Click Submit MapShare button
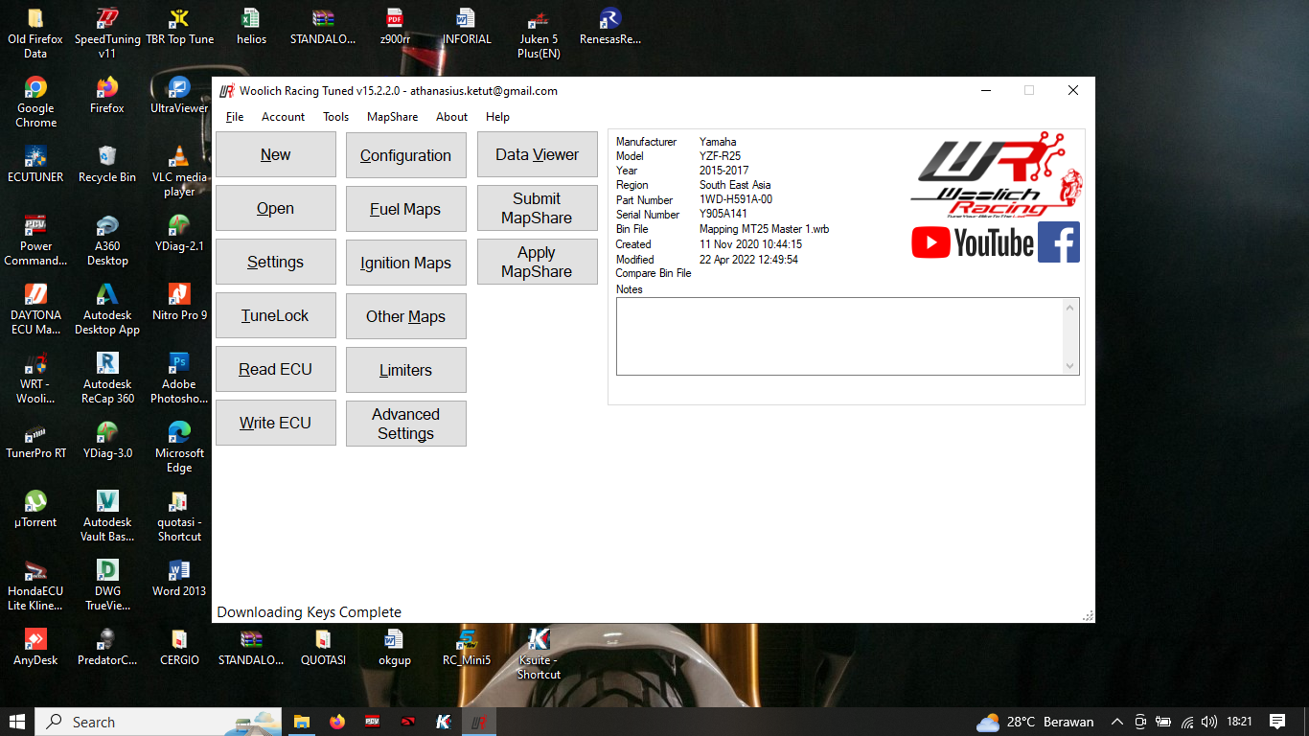Image resolution: width=1309 pixels, height=736 pixels. tap(537, 208)
